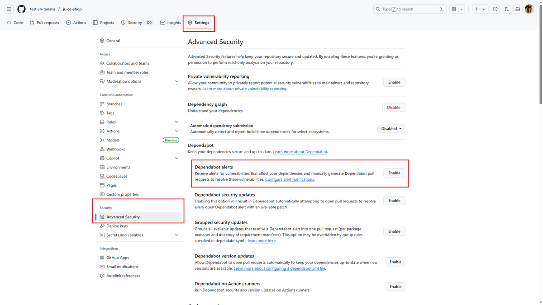The image size is (543, 305).
Task: Open Environments settings
Action: 139,167
